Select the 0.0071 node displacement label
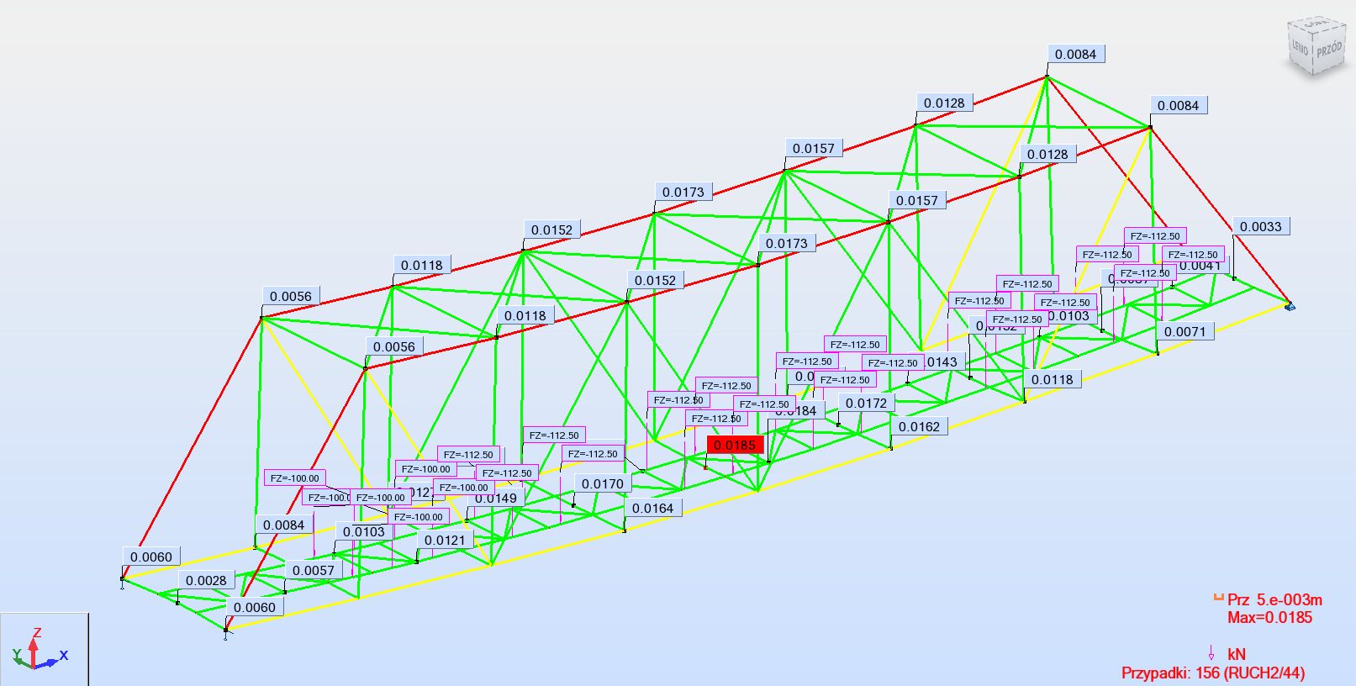The height and width of the screenshot is (686, 1356). coord(1185,331)
